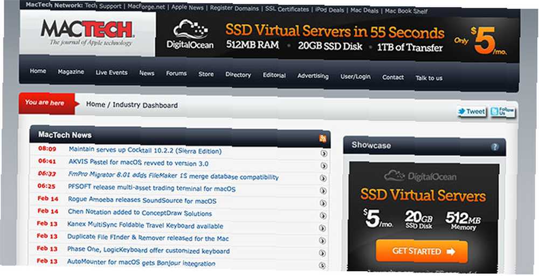Viewport: 539px width, 276px height.
Task: Click arrow icon beside PFSOFT headline
Action: coord(323,191)
